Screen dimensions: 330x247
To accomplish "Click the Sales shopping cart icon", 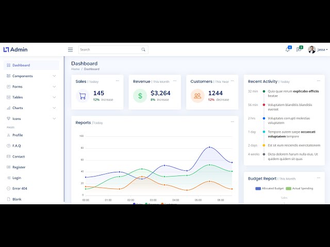I will (82, 96).
